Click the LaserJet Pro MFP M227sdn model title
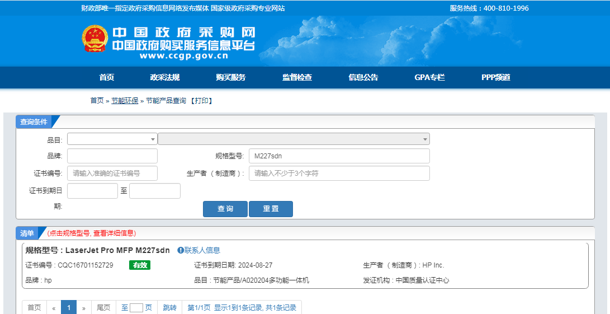The width and height of the screenshot is (610, 314). (117, 250)
